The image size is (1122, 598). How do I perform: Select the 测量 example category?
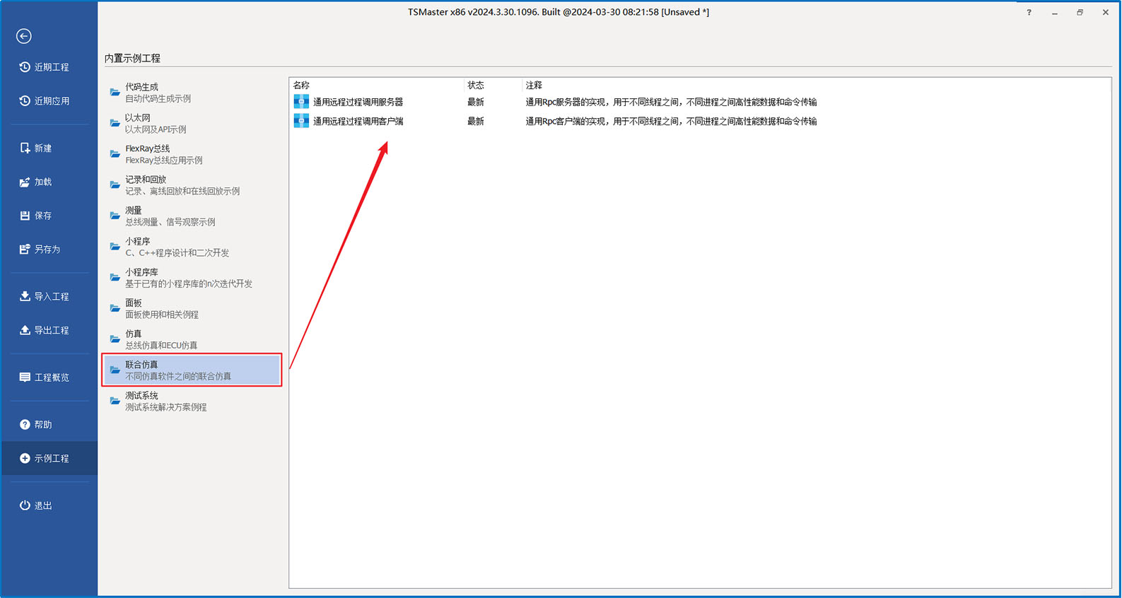(192, 216)
